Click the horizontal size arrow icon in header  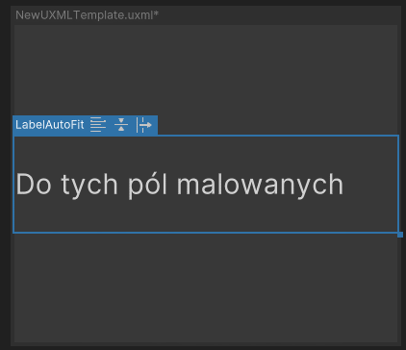[144, 125]
